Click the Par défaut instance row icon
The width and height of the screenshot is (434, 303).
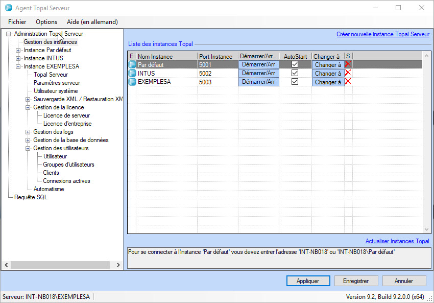tap(132, 65)
